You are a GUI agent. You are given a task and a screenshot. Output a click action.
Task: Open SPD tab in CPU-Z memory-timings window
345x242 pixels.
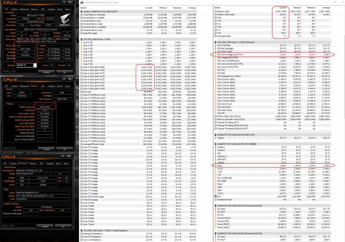pyautogui.click(x=43, y=86)
